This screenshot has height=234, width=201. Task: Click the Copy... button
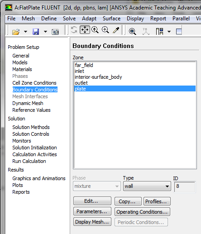pyautogui.click(x=128, y=201)
